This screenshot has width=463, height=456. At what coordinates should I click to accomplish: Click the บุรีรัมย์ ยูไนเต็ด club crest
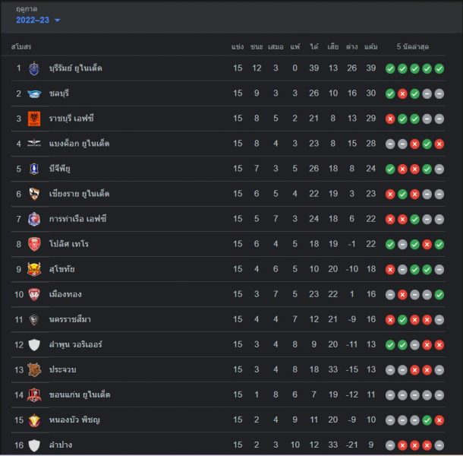(34, 68)
